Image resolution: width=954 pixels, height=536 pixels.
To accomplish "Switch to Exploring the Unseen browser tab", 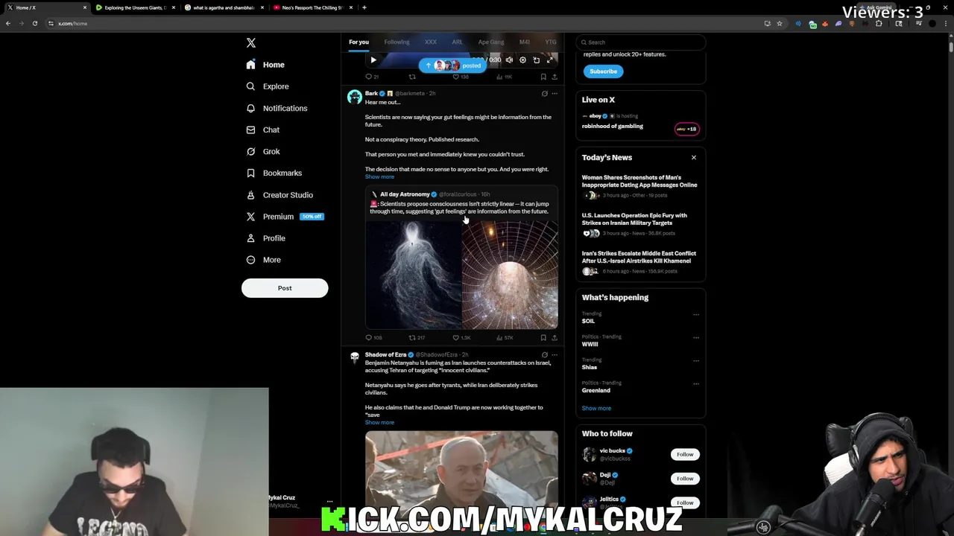I will (x=134, y=7).
